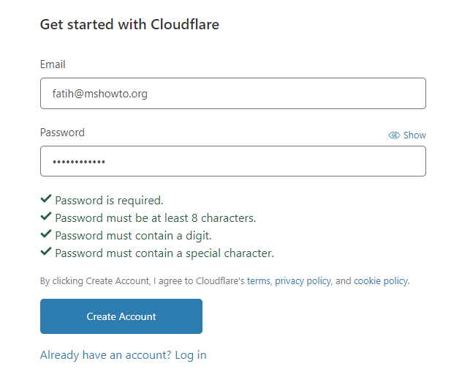Click Password must contain a special character text
462x383 pixels.
pyautogui.click(x=164, y=253)
